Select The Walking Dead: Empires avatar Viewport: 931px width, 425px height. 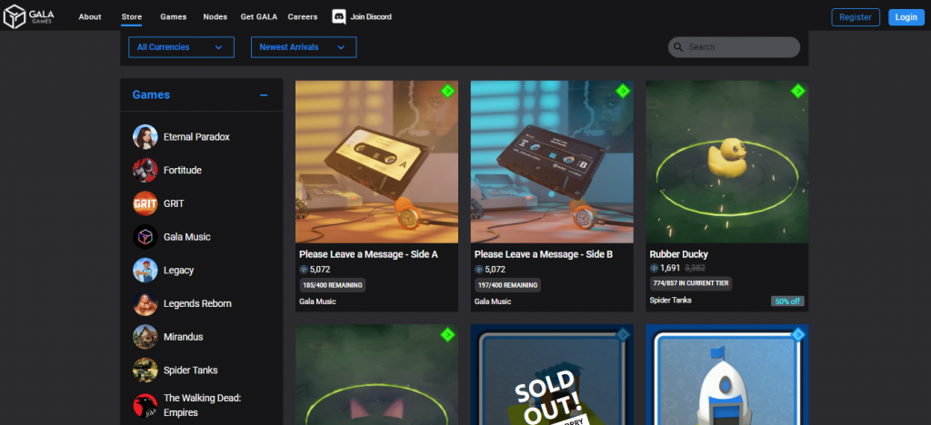point(145,405)
